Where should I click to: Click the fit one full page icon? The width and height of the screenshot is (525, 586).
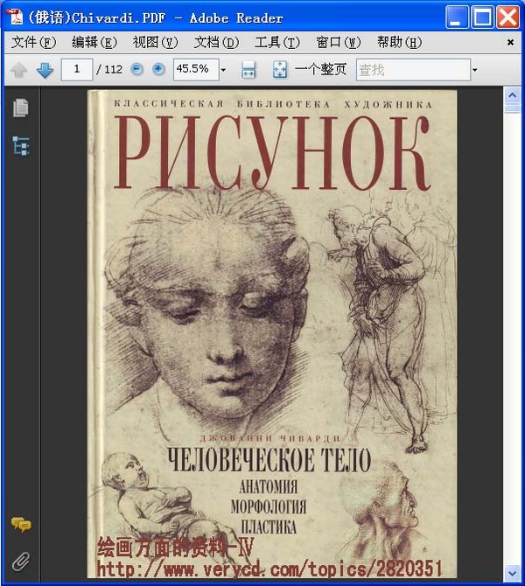coord(280,69)
